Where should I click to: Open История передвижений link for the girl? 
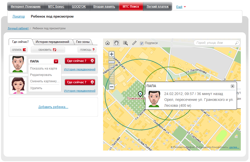pos(80,91)
